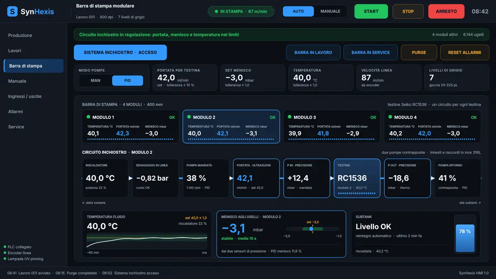
Task: Start a PURGE cycle
Action: pyautogui.click(x=419, y=52)
